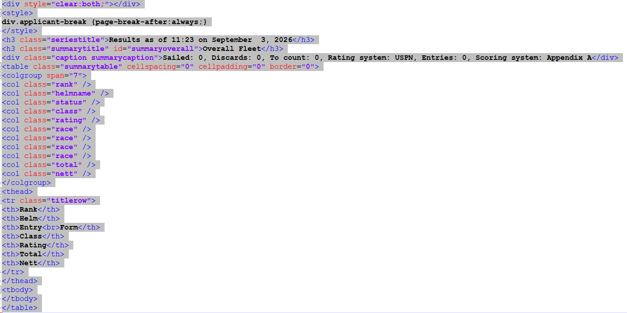Collapse the colgroup fold marker
The width and height of the screenshot is (627, 313).
(1, 75)
